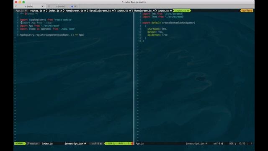Click the git branch icon before master
The width and height of the screenshot is (268, 151).
[x=28, y=143]
